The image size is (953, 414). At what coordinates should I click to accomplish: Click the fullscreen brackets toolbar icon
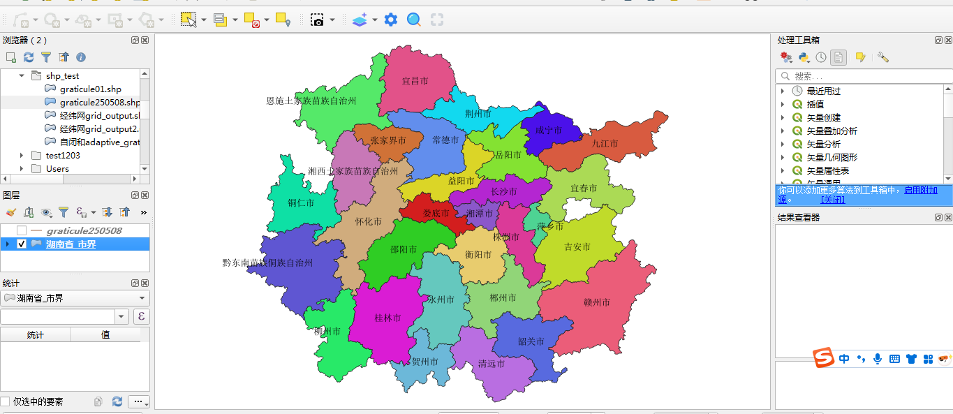[437, 20]
